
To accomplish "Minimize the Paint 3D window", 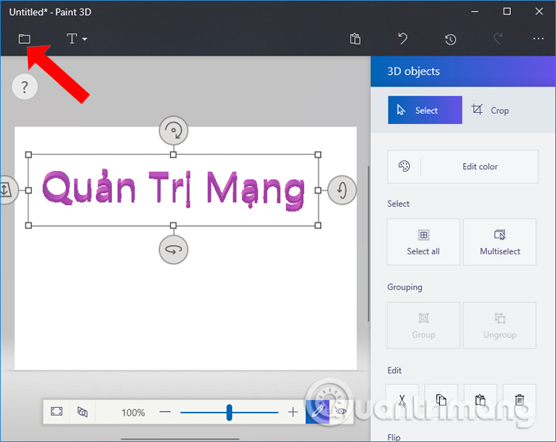I will pos(475,12).
